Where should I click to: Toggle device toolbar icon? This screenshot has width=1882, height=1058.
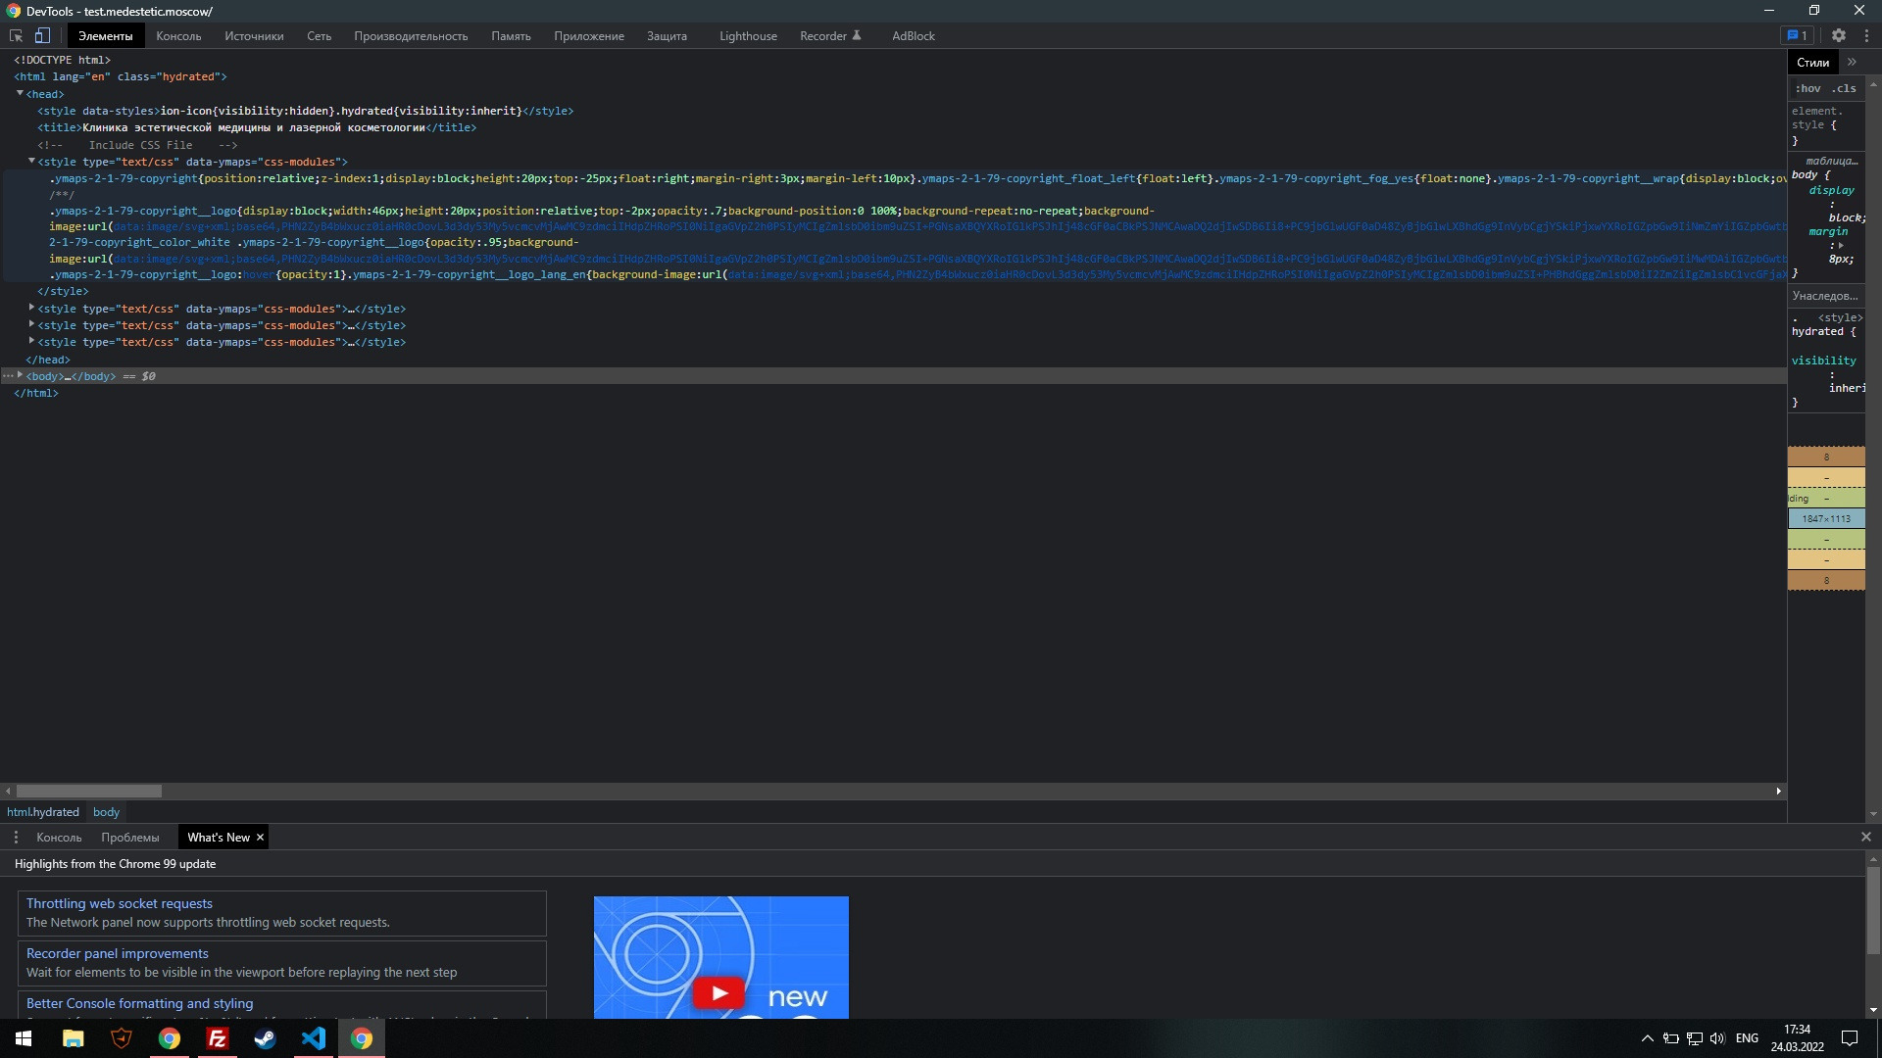pos(42,36)
